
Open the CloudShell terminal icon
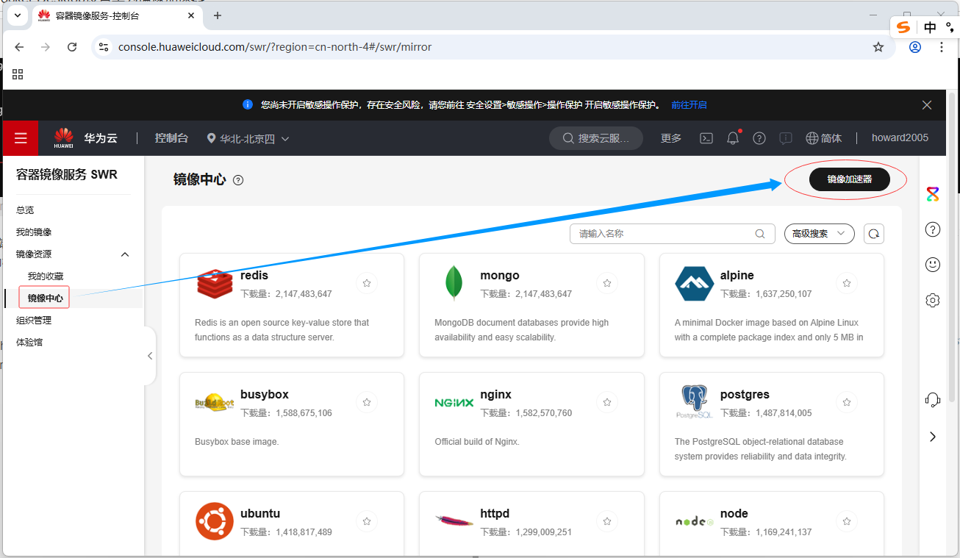point(706,138)
